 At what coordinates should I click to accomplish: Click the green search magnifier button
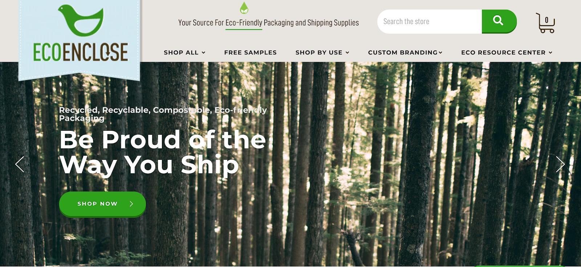click(499, 21)
